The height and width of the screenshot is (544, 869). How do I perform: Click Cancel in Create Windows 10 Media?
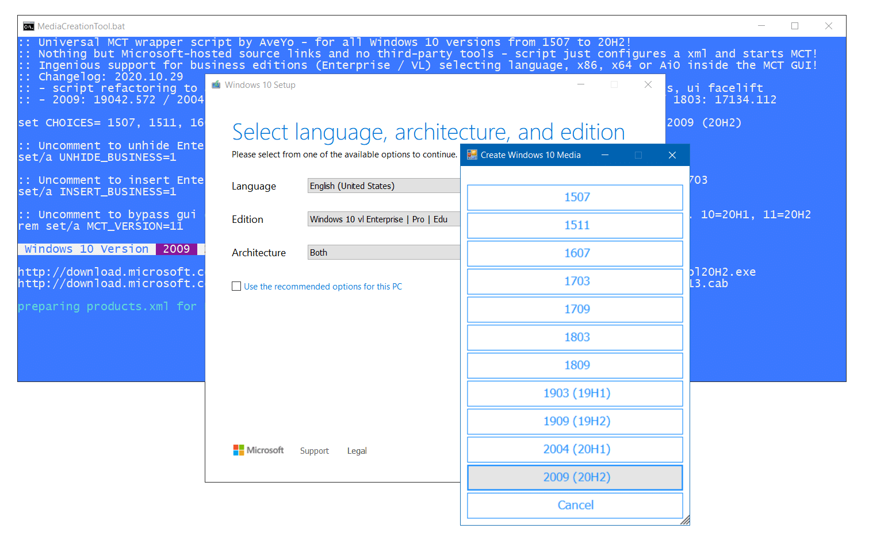pyautogui.click(x=575, y=506)
